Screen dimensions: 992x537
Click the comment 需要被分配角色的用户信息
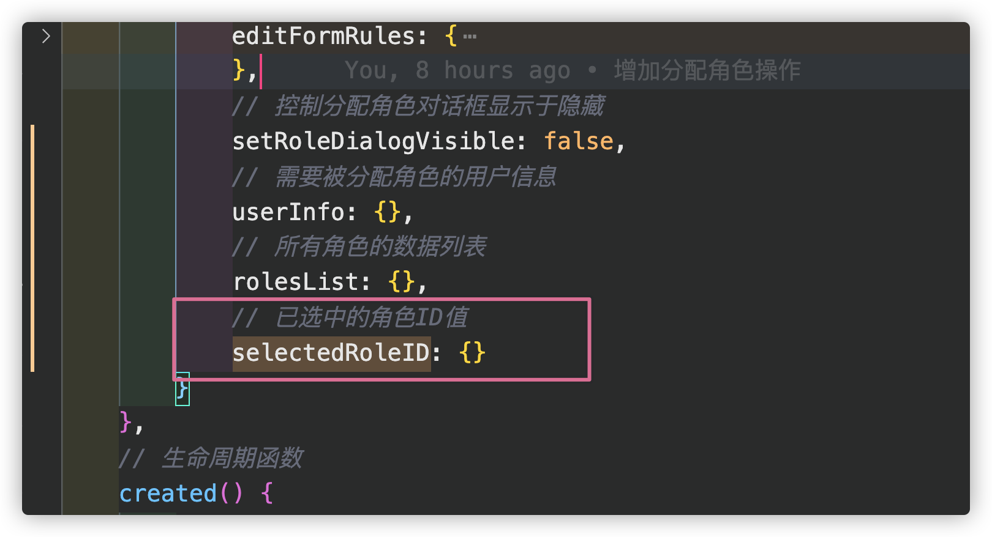point(415,177)
